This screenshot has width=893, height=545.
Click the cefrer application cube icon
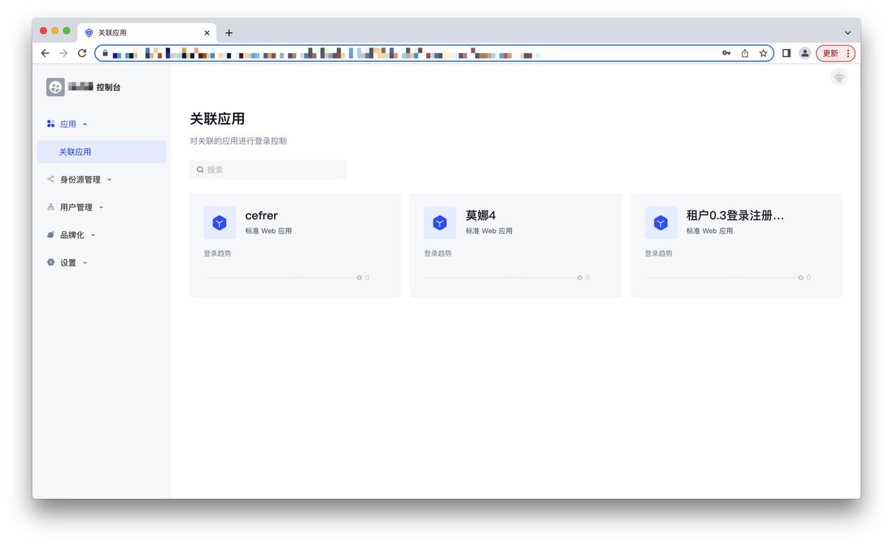pyautogui.click(x=219, y=223)
